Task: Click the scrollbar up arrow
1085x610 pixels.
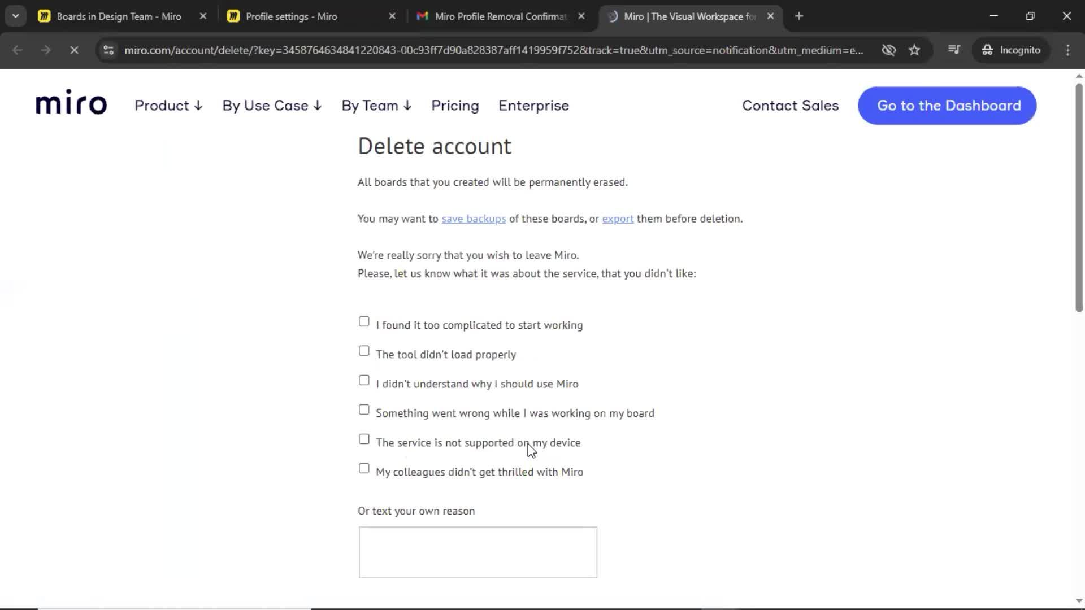Action: (1079, 76)
